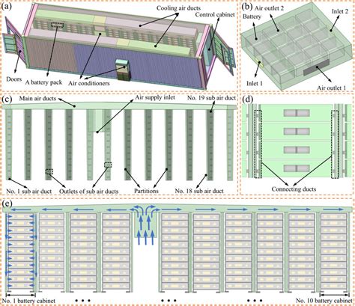This screenshot has height=306, width=355.
Task: Click the panel label "(c)"
Action: pos(6,99)
